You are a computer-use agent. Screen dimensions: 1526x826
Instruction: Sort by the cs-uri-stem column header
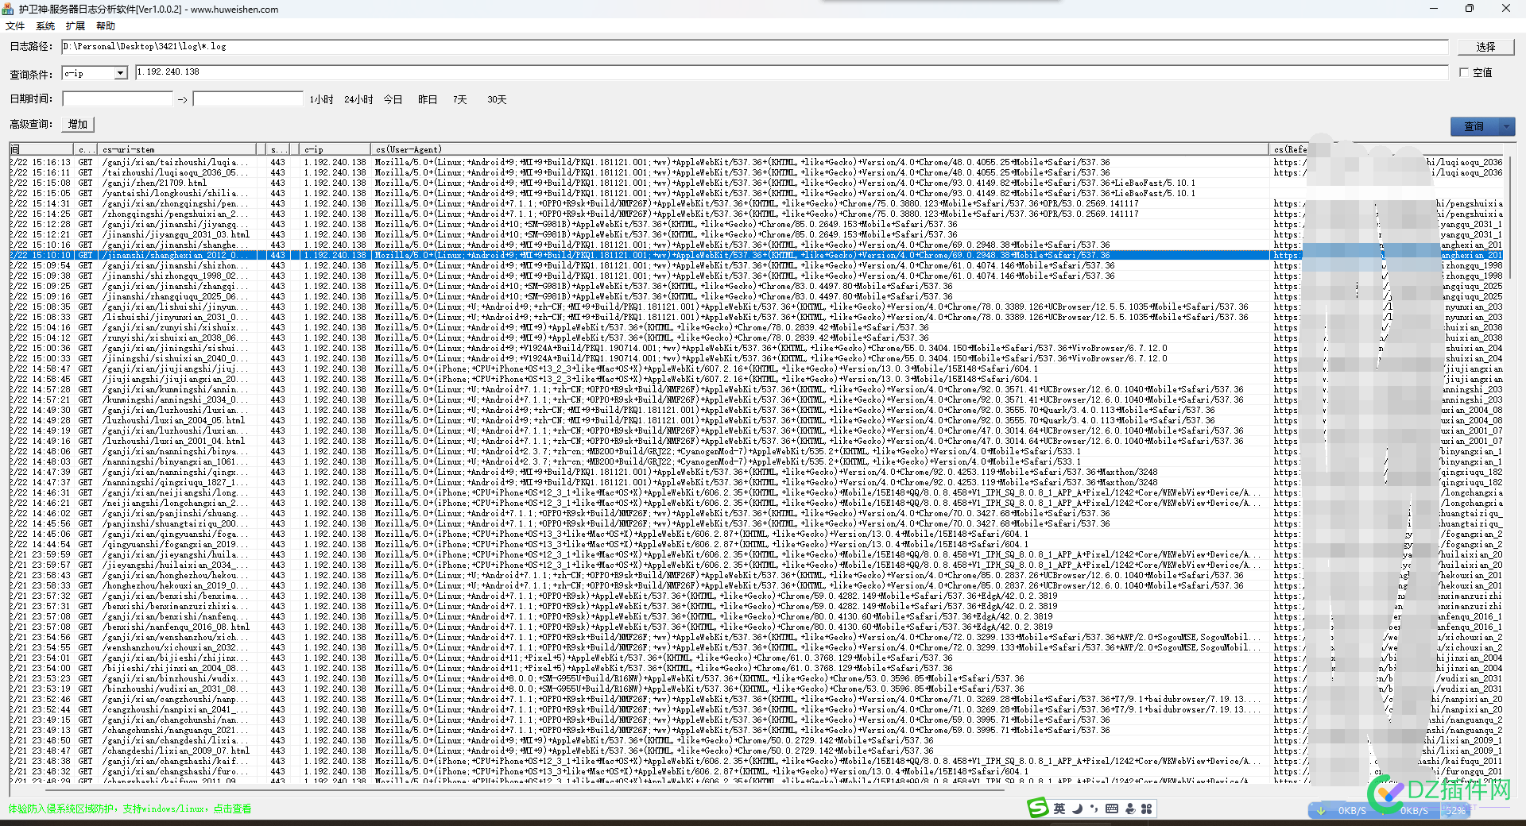point(176,149)
